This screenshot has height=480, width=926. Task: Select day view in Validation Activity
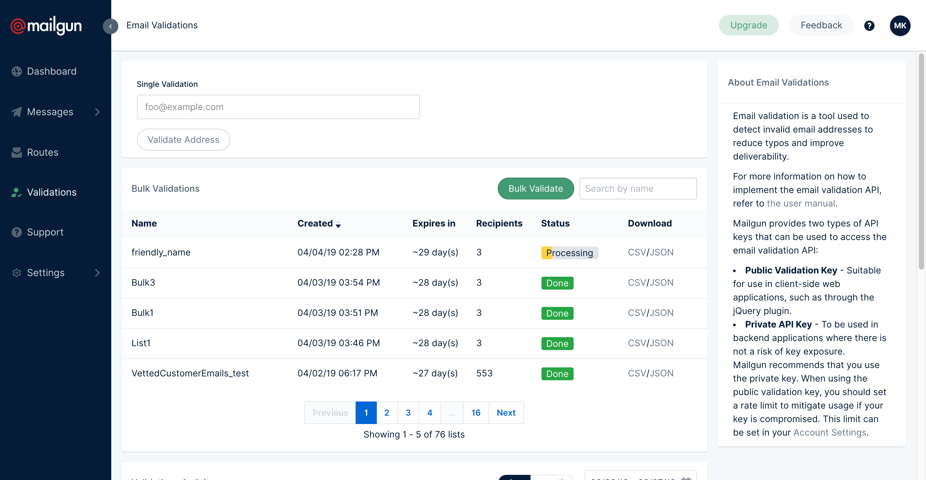pos(515,479)
